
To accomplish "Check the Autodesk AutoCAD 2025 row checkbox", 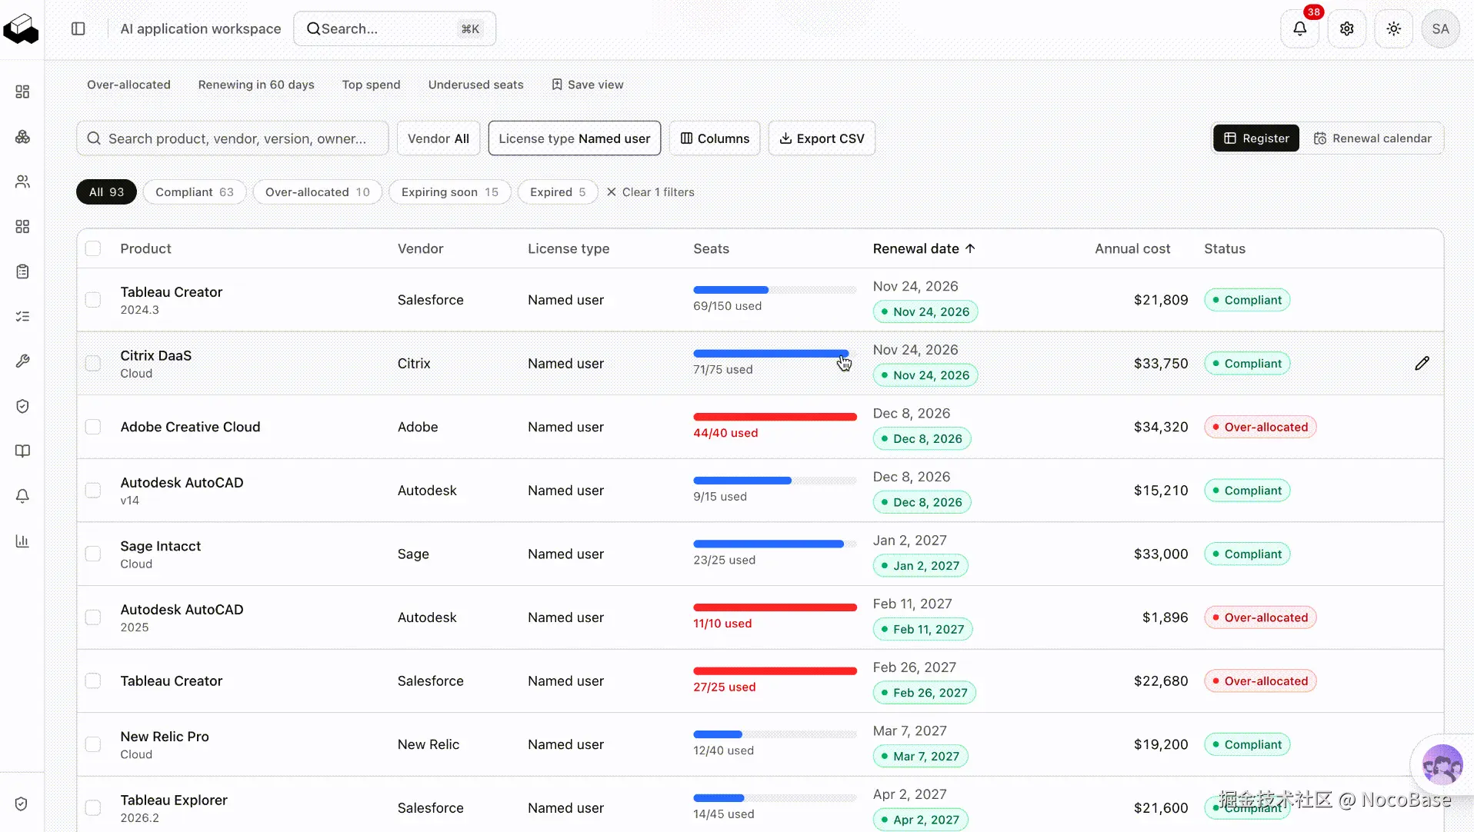I will point(93,617).
